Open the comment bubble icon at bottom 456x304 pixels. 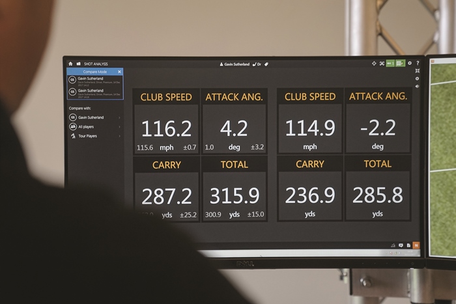pos(401,245)
